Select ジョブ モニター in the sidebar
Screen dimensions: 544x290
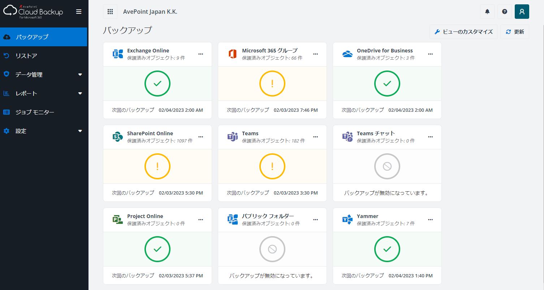tap(43, 112)
